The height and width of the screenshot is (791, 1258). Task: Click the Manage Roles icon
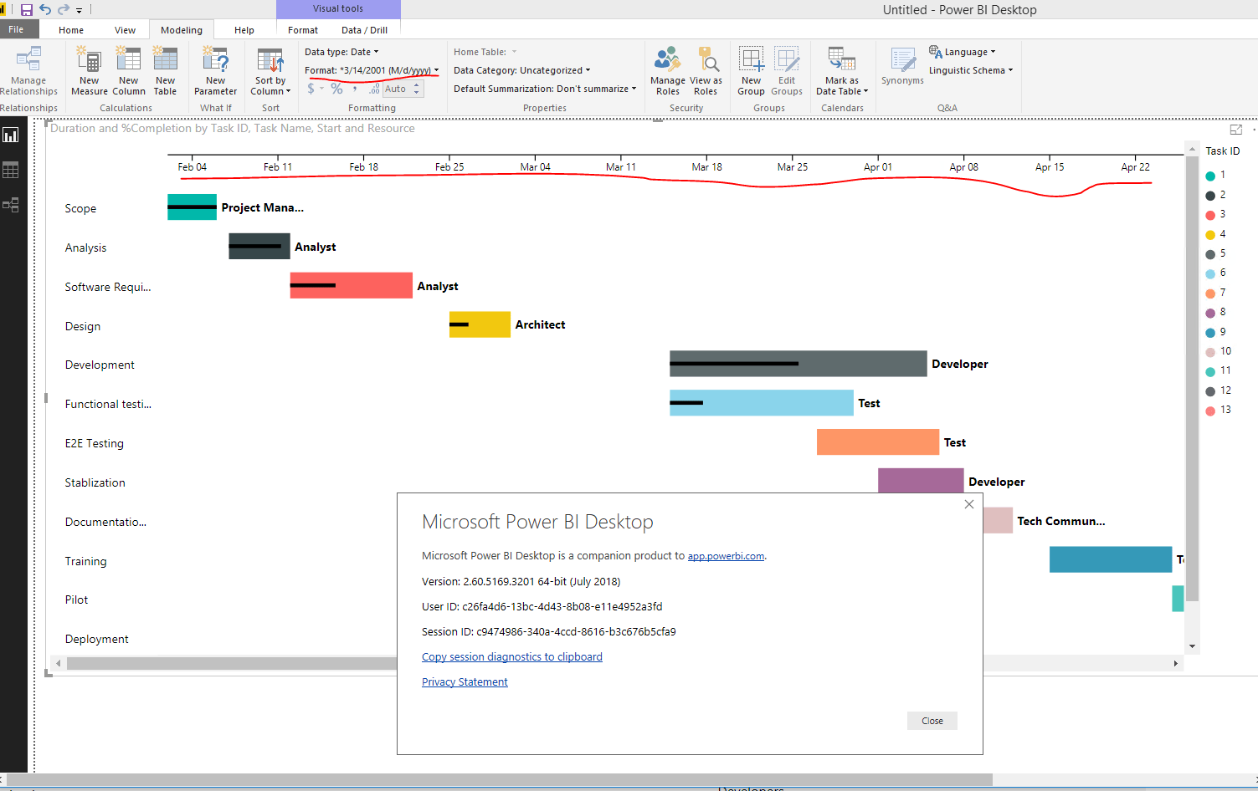668,59
